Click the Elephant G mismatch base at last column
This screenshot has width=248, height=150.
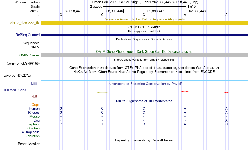pyautogui.click(x=227, y=124)
